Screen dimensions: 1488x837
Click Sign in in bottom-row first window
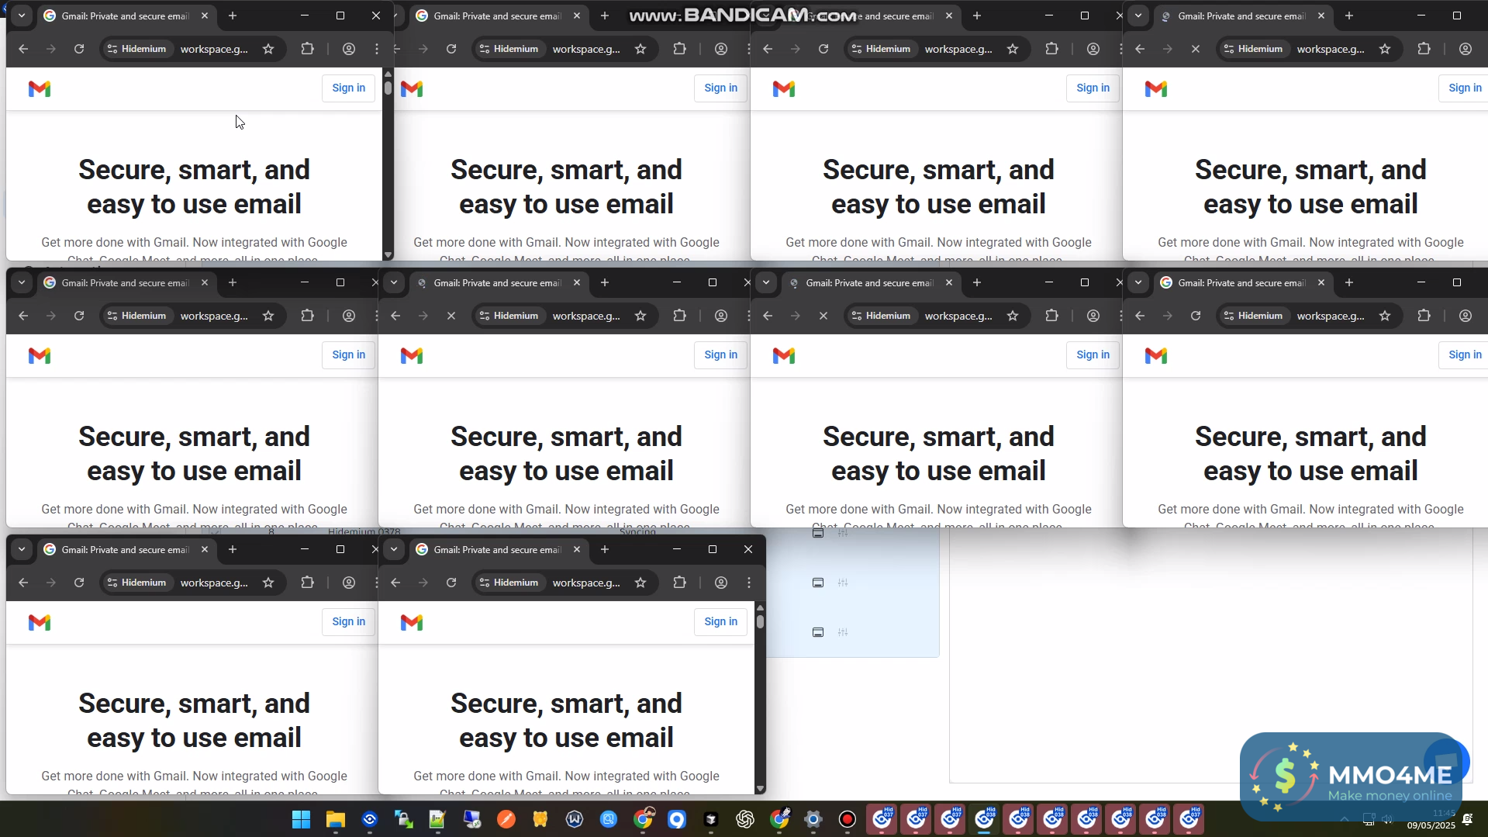(349, 621)
